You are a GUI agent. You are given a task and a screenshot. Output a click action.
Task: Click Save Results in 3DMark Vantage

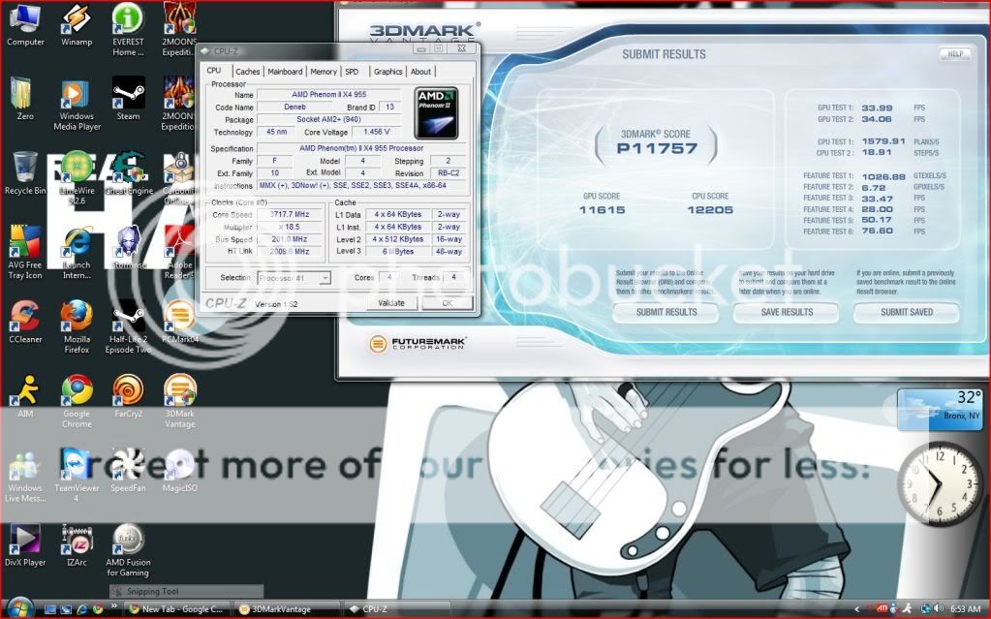pyautogui.click(x=787, y=312)
